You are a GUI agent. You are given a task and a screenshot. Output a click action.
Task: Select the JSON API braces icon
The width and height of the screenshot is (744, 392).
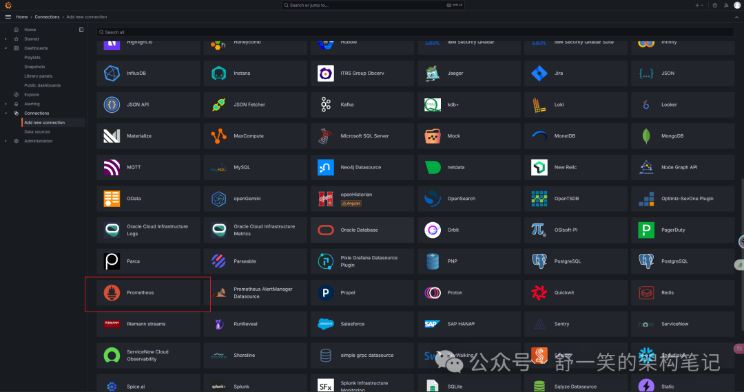point(112,105)
